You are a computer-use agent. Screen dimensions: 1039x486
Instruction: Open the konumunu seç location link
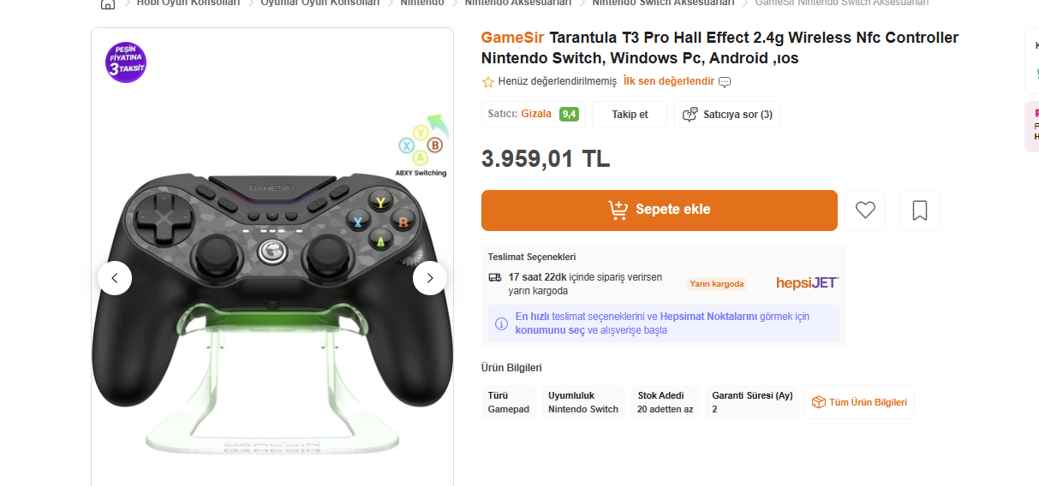pos(550,330)
